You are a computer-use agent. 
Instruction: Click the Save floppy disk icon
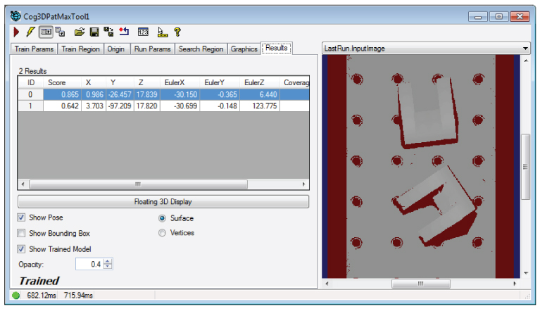tap(94, 32)
